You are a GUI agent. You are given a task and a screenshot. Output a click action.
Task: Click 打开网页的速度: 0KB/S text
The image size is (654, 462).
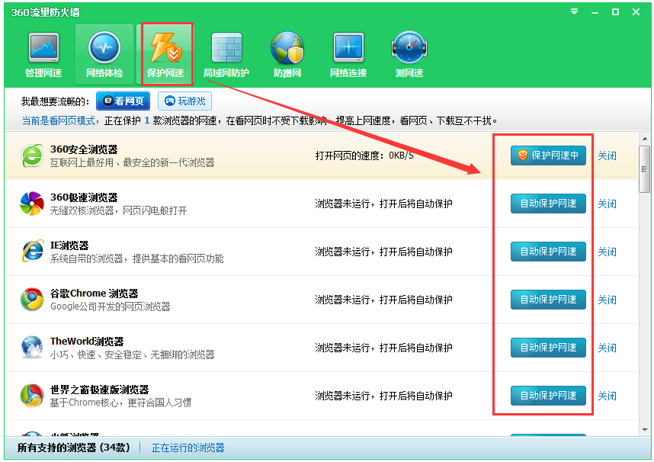tap(364, 156)
